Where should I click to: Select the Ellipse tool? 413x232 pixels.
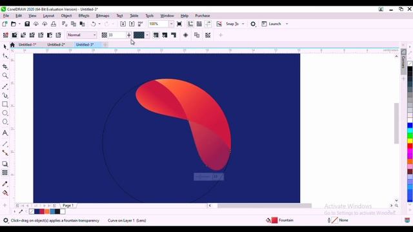tap(5, 113)
